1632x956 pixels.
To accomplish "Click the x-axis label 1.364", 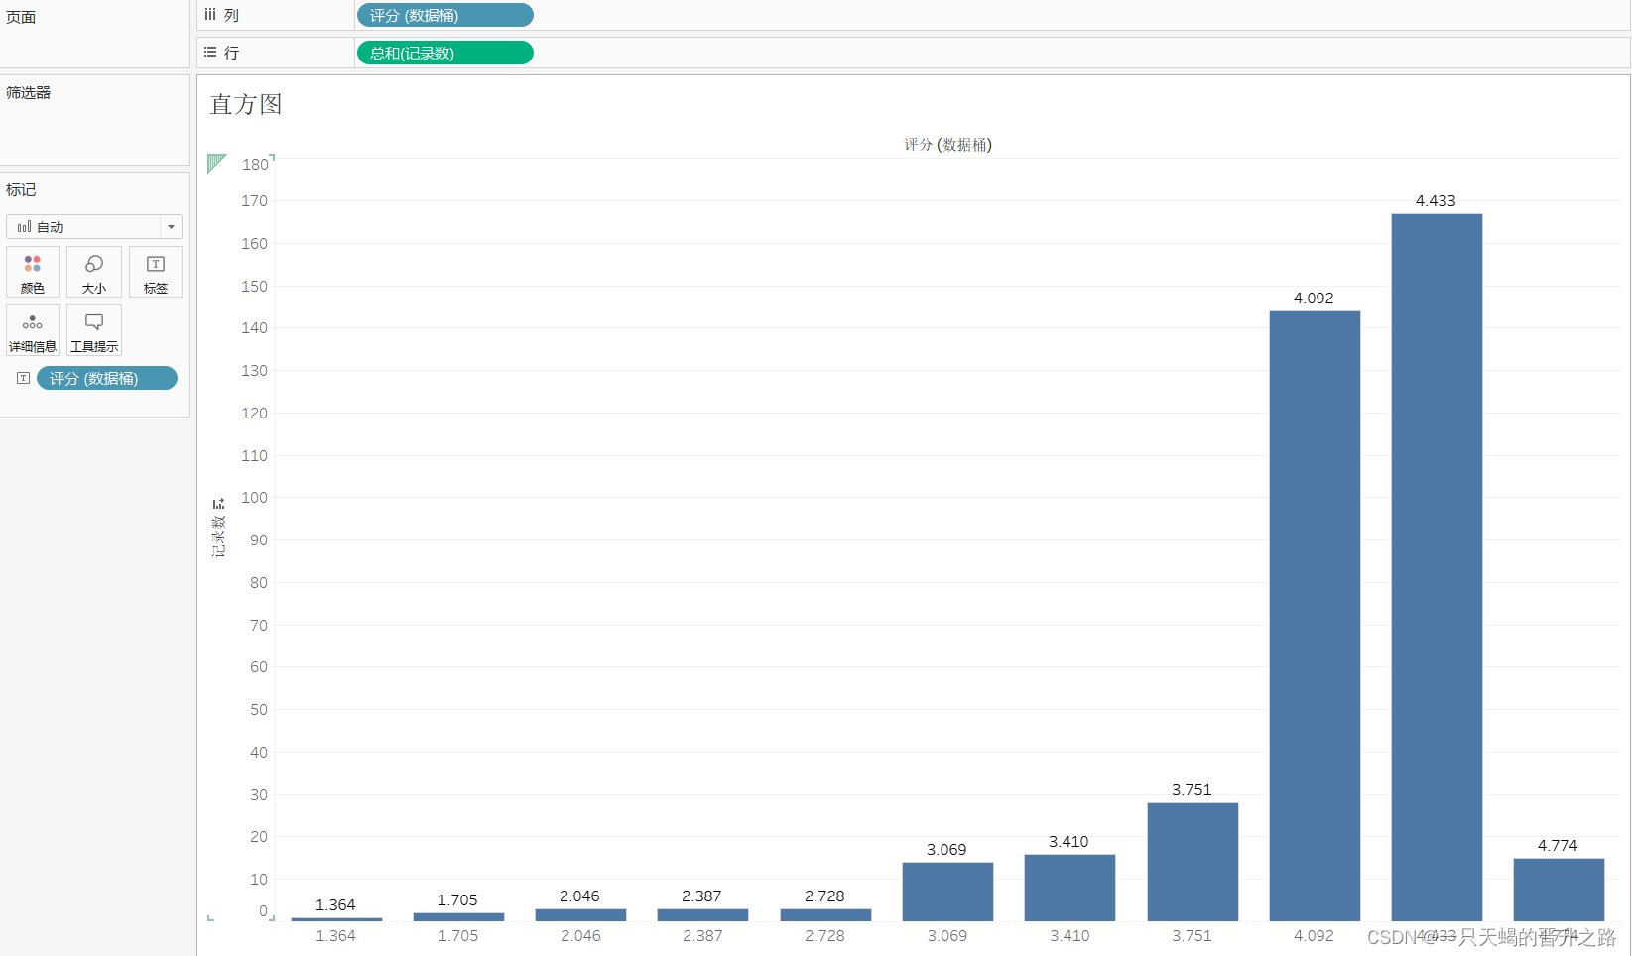I will click(x=336, y=936).
